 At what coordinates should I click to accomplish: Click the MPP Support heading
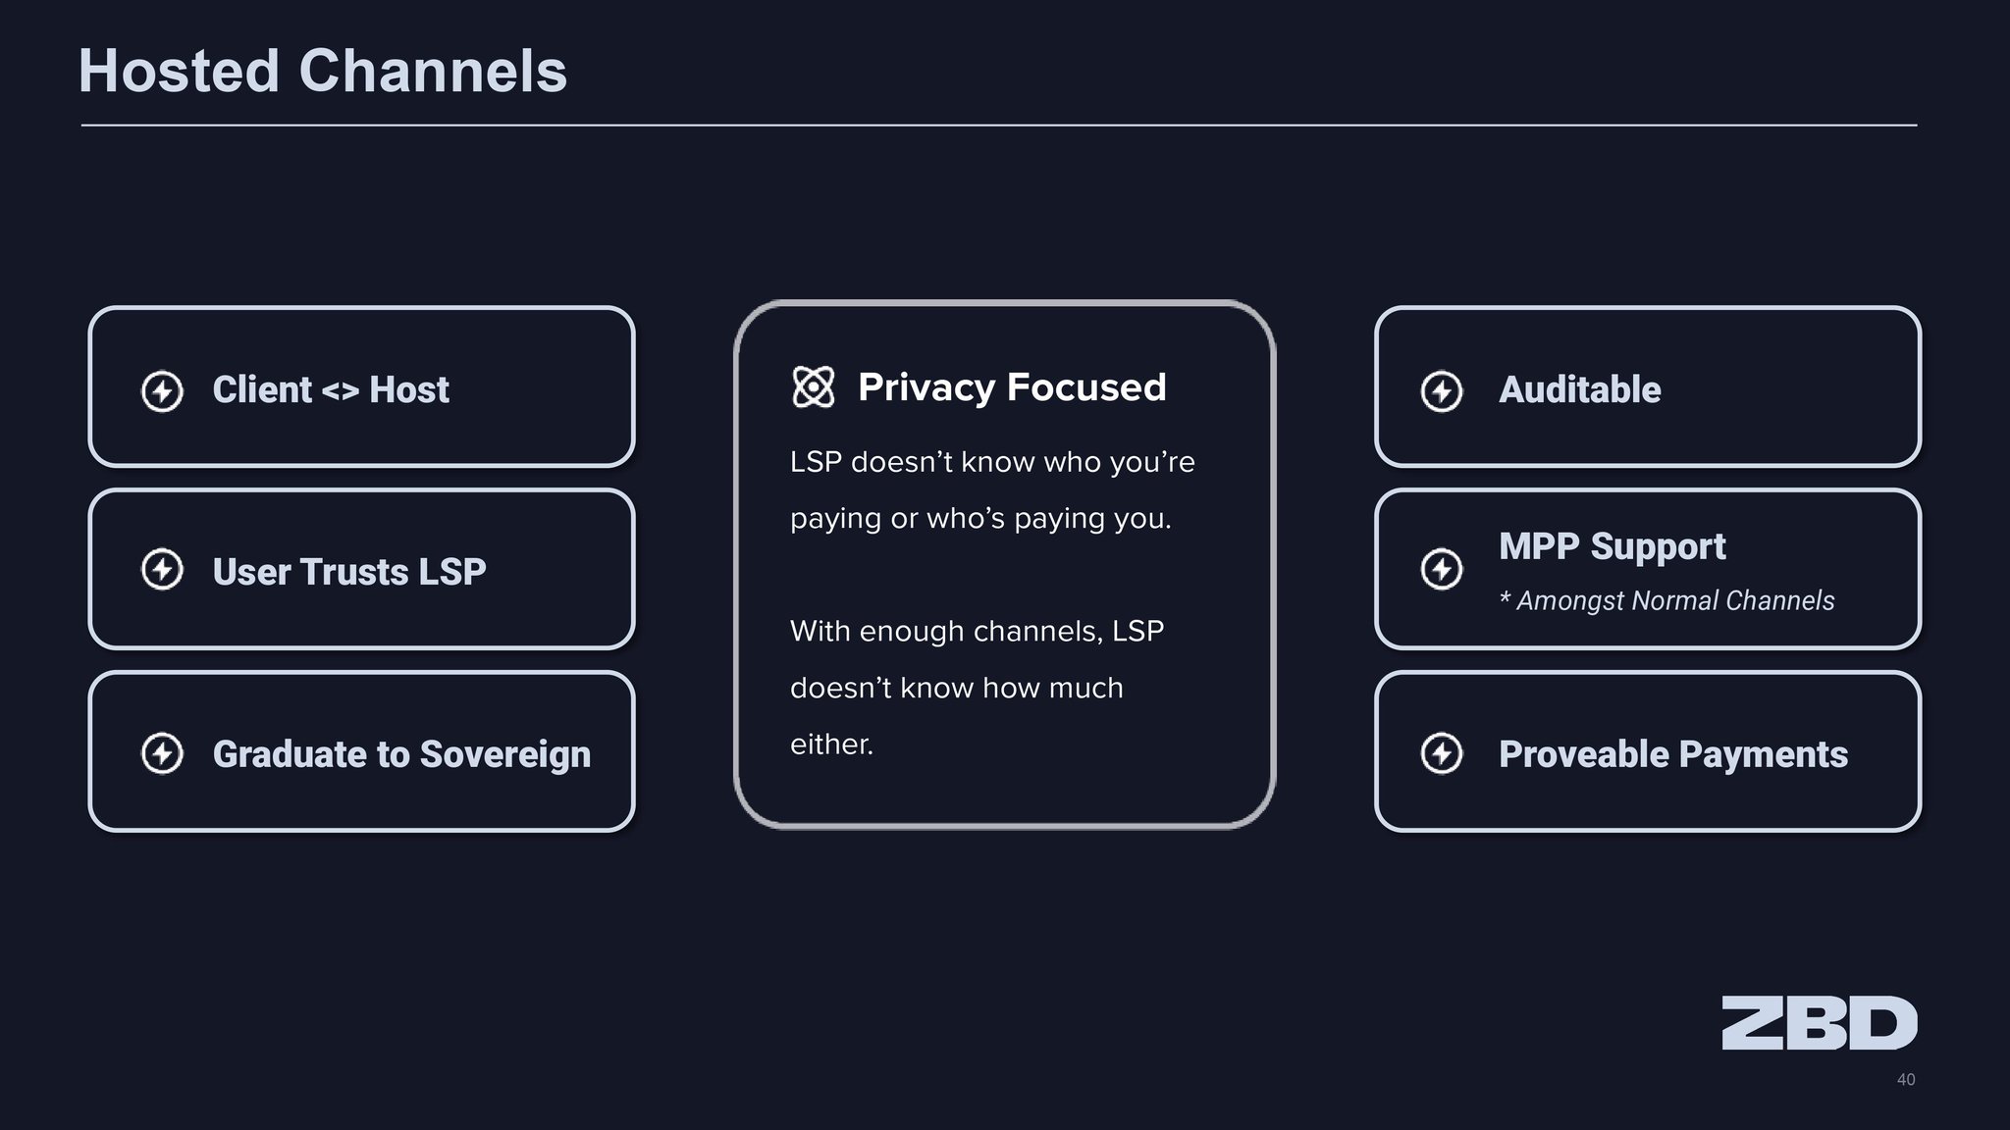click(x=1613, y=546)
